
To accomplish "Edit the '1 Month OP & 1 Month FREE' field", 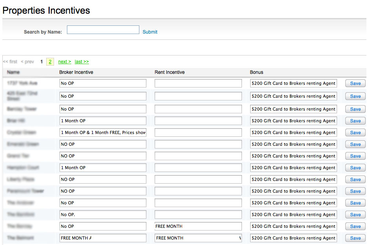I will [103, 132].
